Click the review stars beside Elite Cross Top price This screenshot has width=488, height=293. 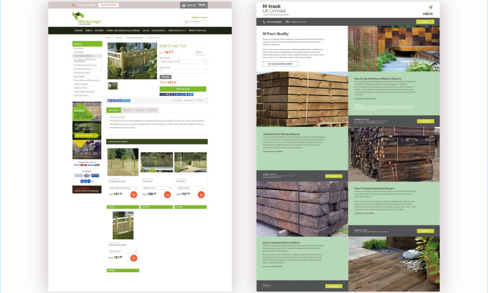(x=201, y=55)
